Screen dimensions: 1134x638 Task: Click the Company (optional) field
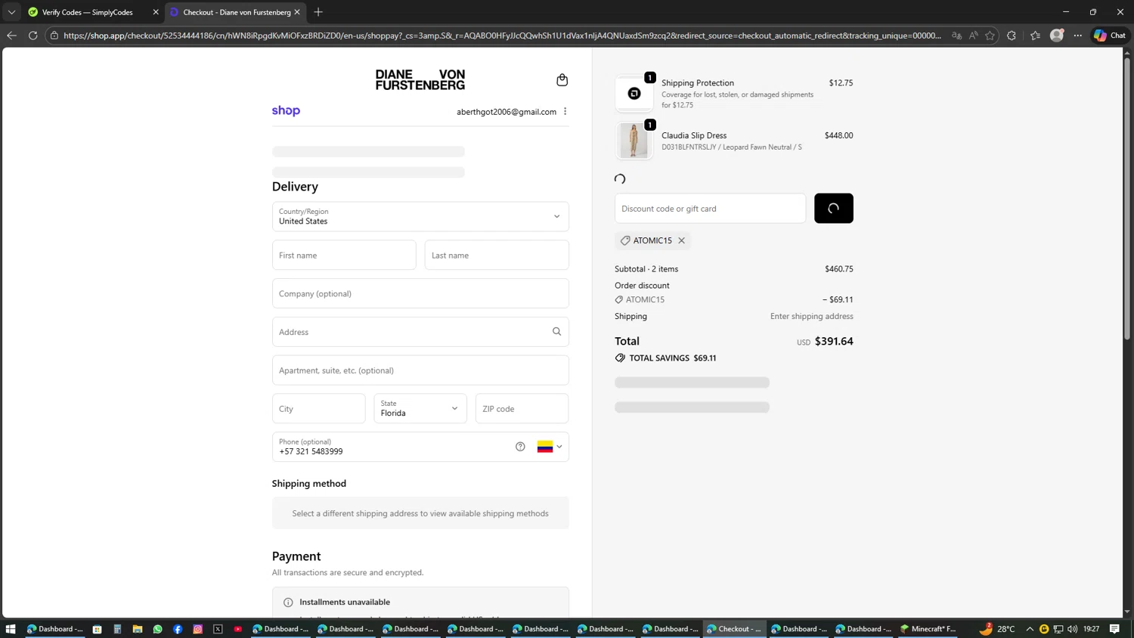420,293
